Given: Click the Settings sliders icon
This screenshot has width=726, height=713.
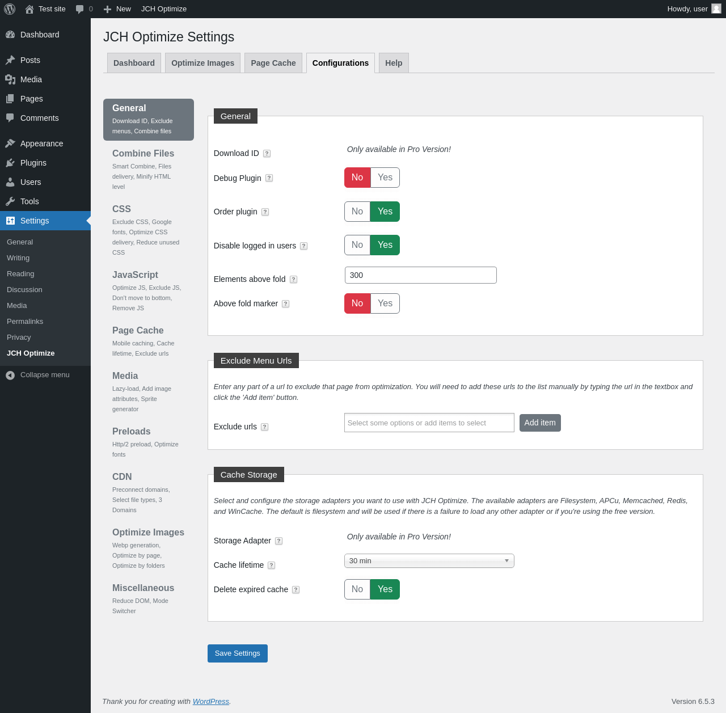Looking at the screenshot, I should 10,221.
